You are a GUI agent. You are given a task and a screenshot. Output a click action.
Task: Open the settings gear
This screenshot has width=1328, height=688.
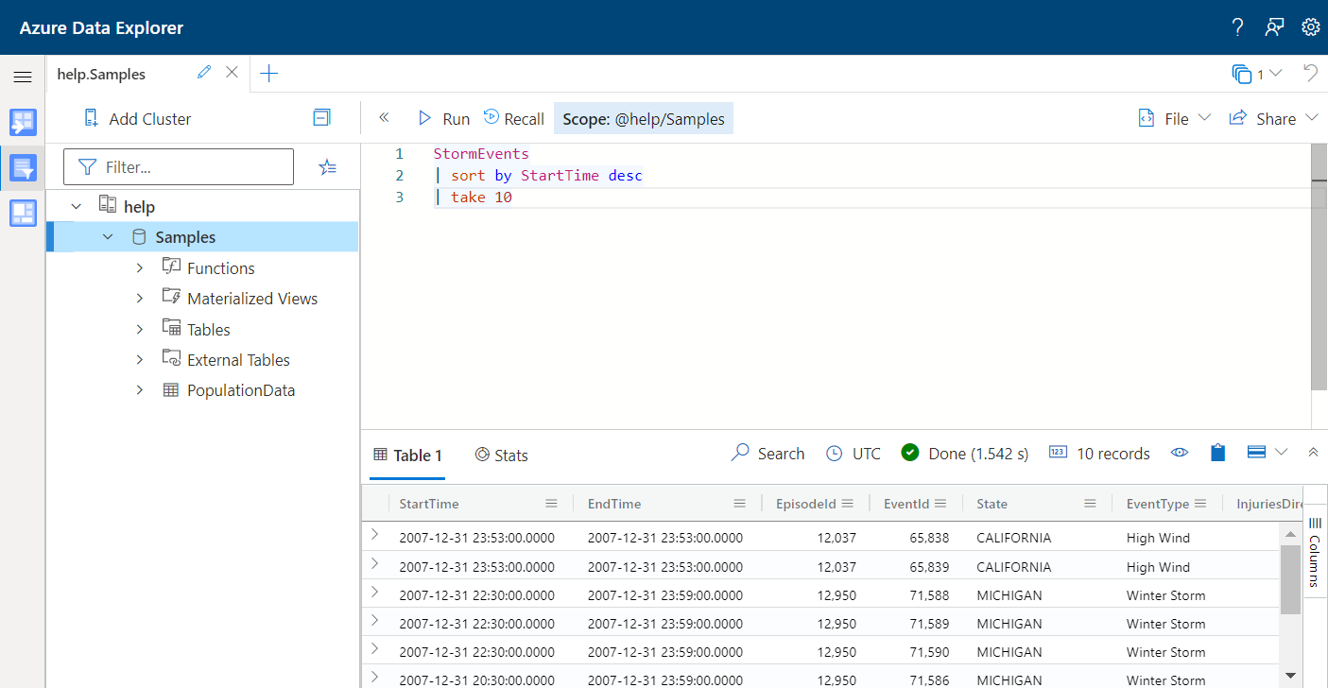point(1310,27)
